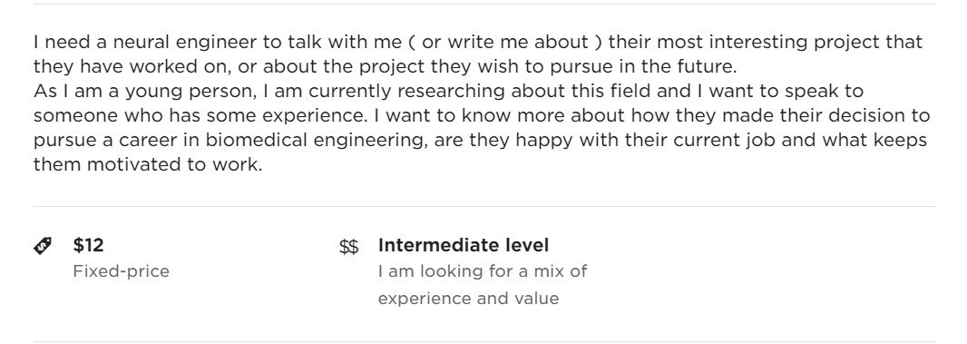The image size is (967, 344).
Task: Click the text 'someone who has some experience'
Action: point(199,116)
